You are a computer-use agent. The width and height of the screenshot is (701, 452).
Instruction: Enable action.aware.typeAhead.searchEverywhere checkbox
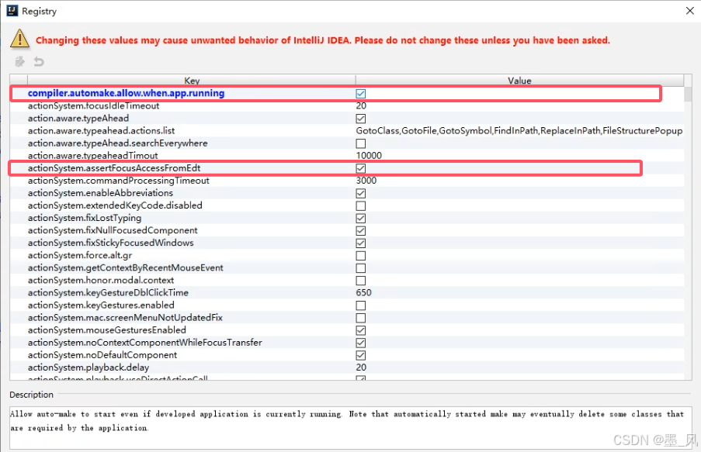[x=361, y=143]
